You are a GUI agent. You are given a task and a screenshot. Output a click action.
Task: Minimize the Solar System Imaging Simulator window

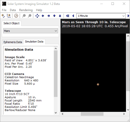[101, 4]
